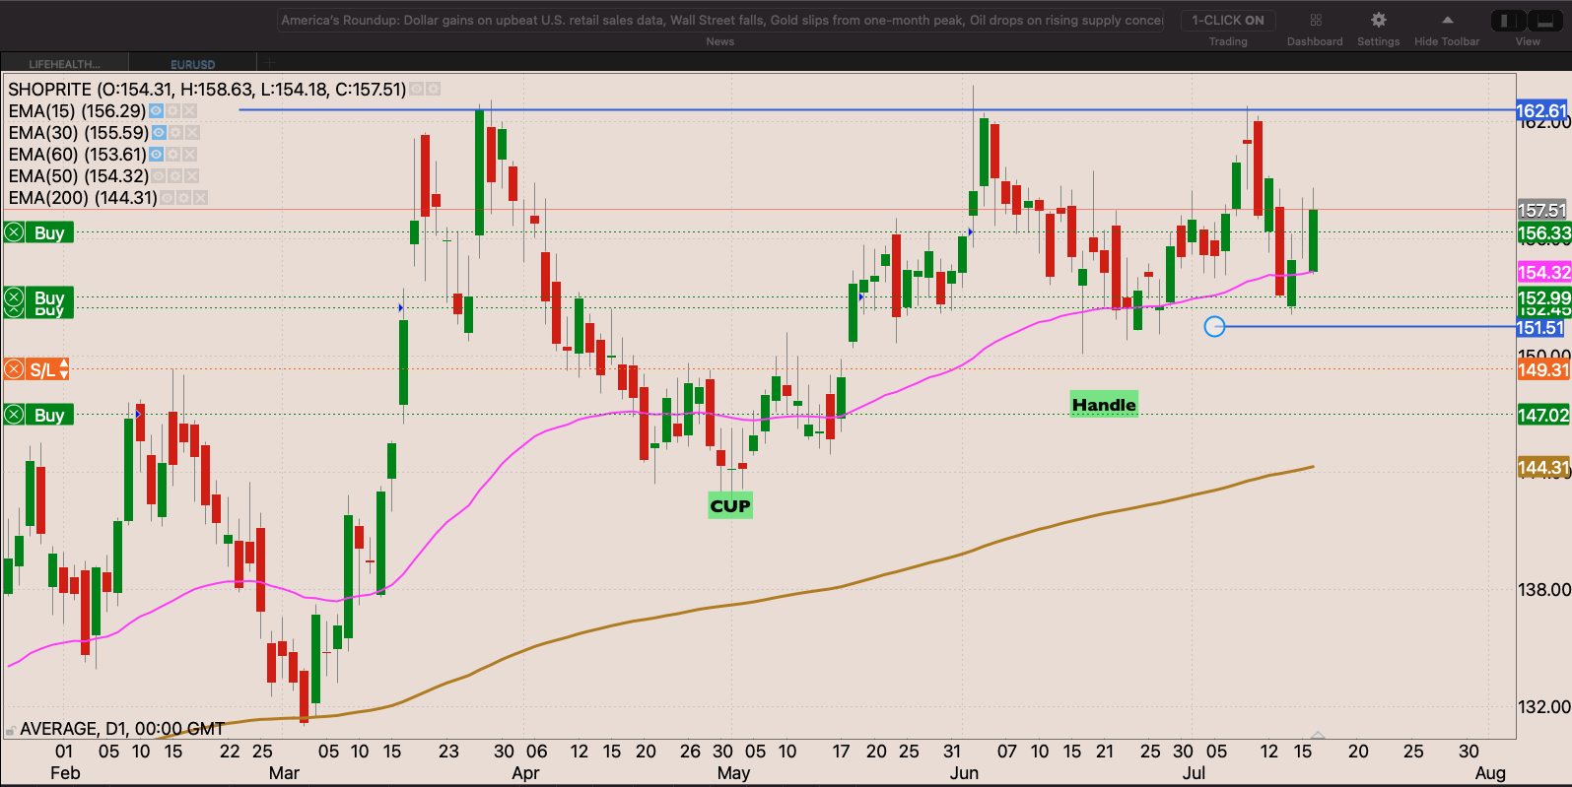The height and width of the screenshot is (787, 1572).
Task: Switch to the EURUSD chart tab
Action: [x=192, y=64]
